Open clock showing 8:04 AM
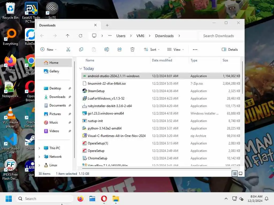This screenshot has width=274, height=205. (x=255, y=199)
